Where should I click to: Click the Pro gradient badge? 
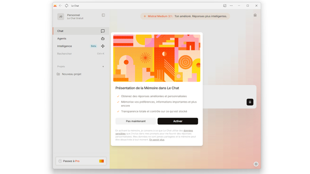[101, 161]
